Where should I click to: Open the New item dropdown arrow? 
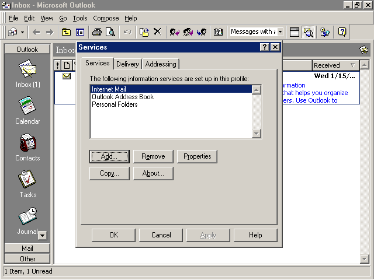(x=22, y=32)
